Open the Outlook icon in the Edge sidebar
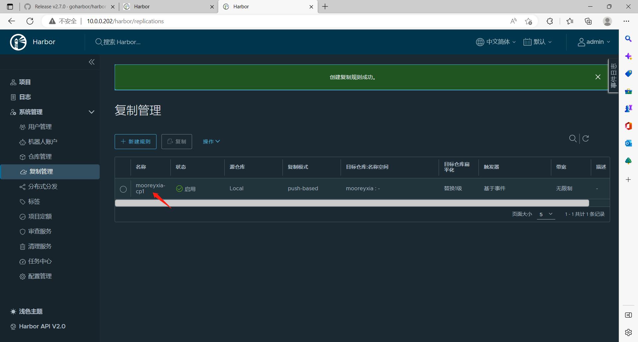Screen dimensions: 638x342 (x=628, y=143)
